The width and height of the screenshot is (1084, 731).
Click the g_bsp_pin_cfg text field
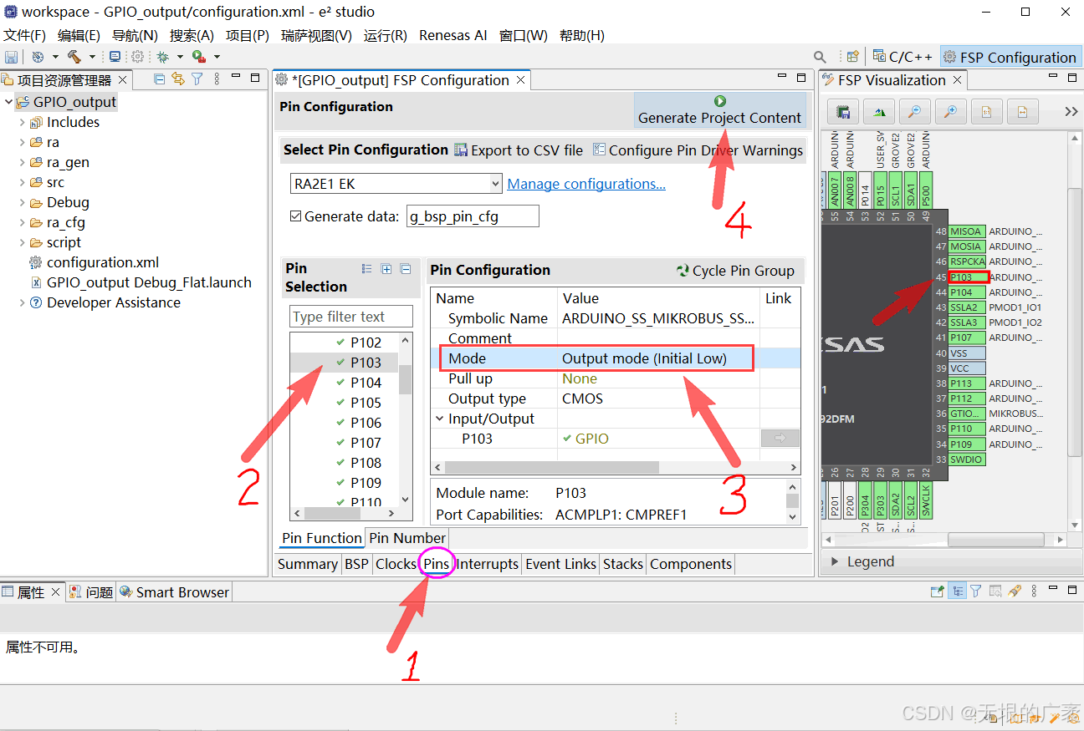click(x=473, y=216)
